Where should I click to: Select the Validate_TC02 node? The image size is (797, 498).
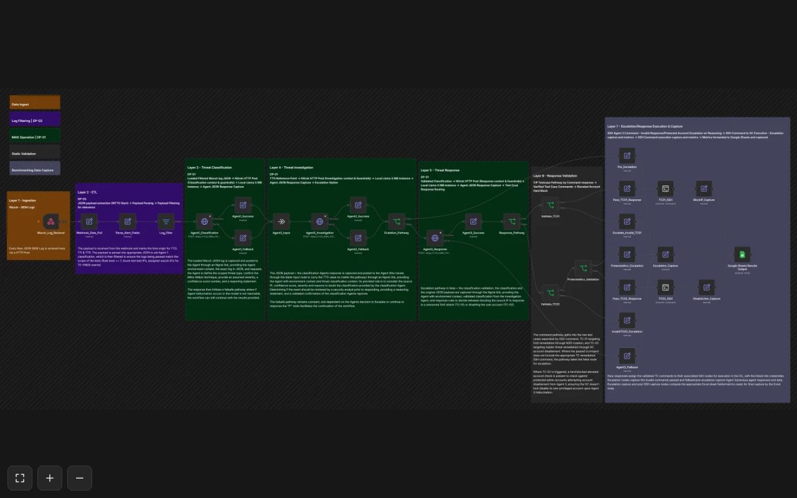click(550, 293)
